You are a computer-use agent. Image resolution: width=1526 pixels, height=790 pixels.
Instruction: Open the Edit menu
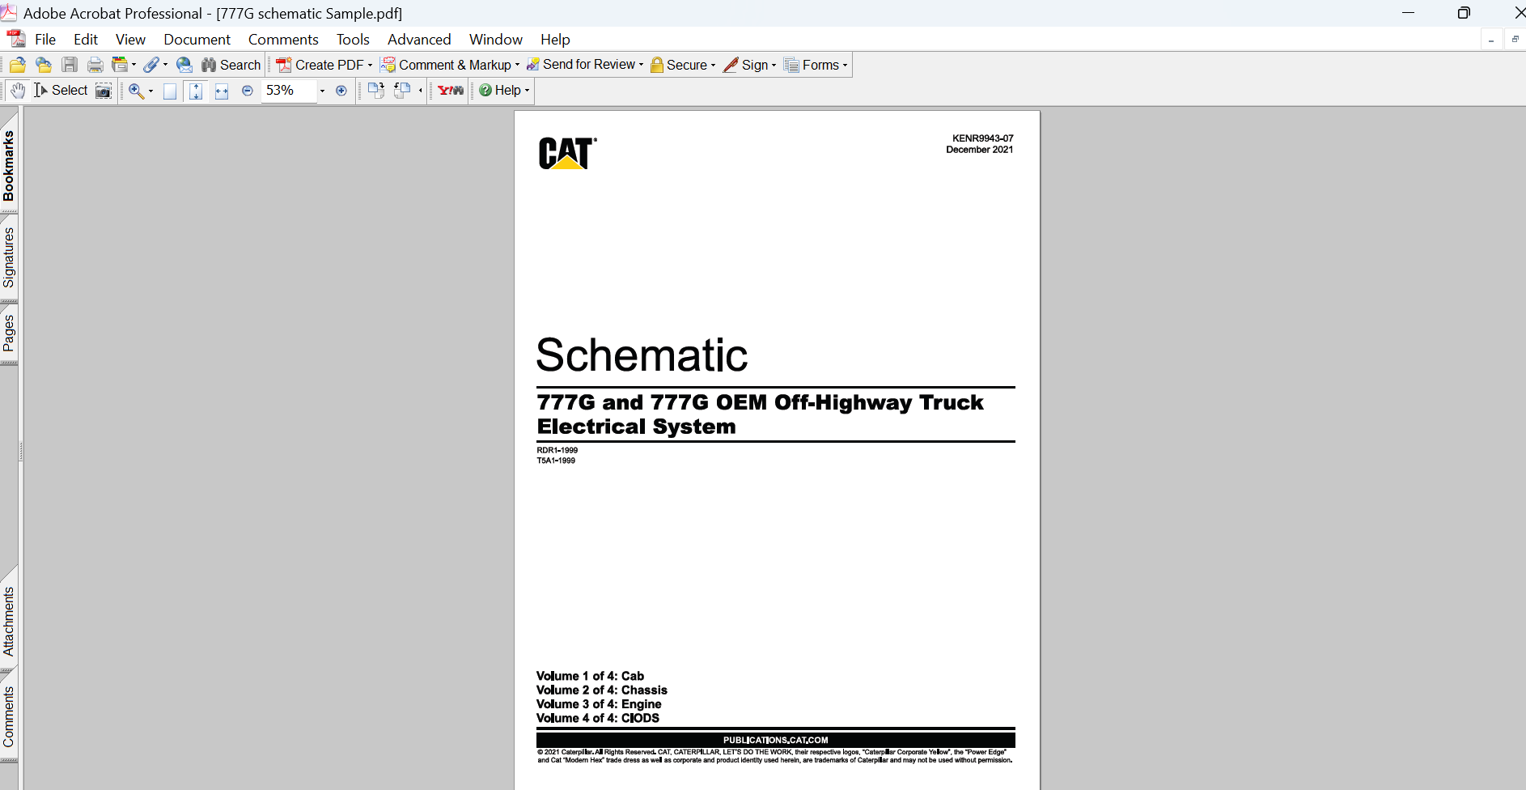click(86, 40)
